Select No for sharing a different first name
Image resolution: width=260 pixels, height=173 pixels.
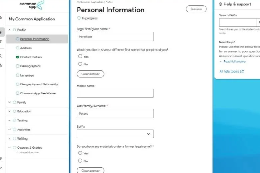pos(80,64)
